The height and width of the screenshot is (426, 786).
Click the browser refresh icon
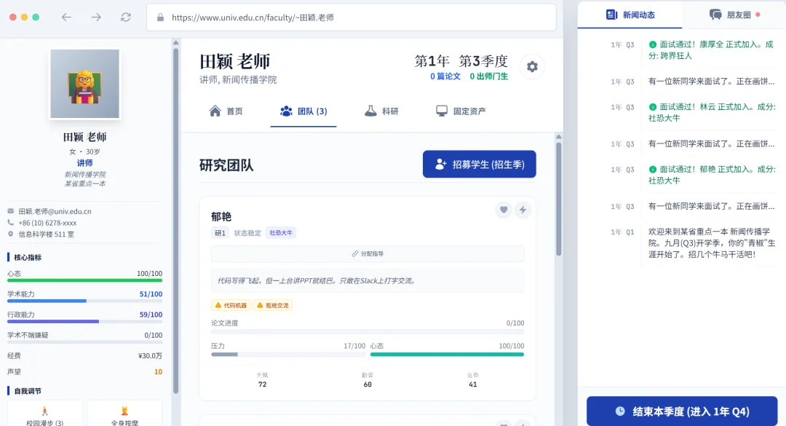pyautogui.click(x=126, y=16)
